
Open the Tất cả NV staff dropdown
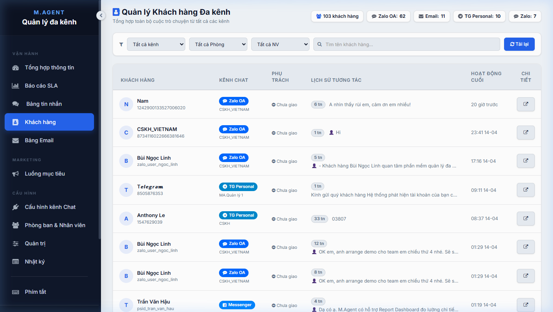point(280,44)
